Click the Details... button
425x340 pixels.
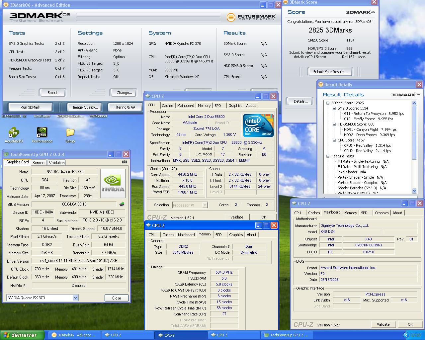point(300,101)
